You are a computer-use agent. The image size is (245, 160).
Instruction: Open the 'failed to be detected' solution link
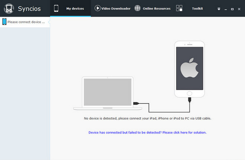point(147,133)
